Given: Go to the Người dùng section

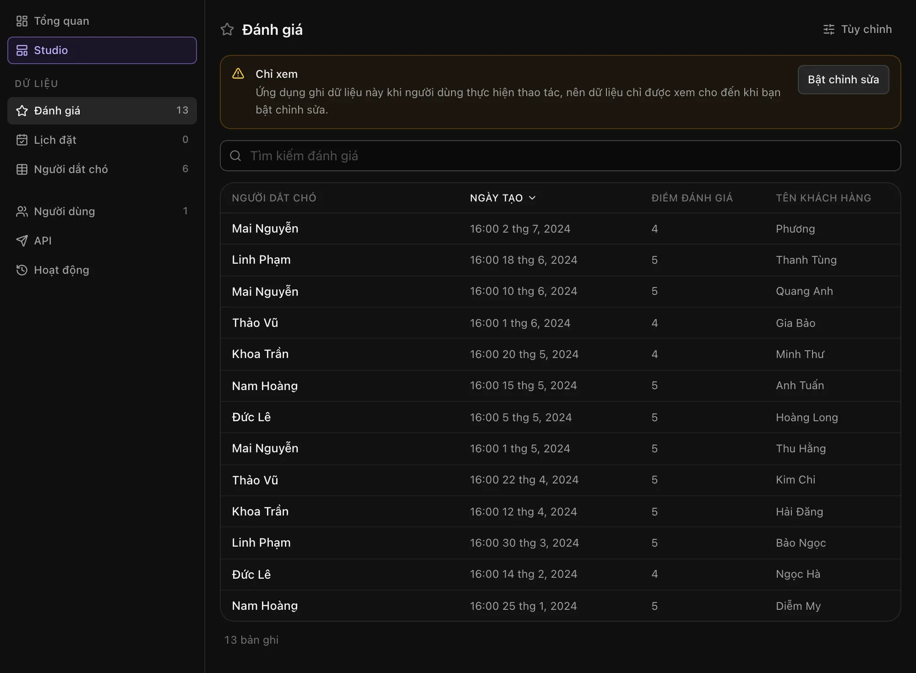Looking at the screenshot, I should (x=102, y=212).
